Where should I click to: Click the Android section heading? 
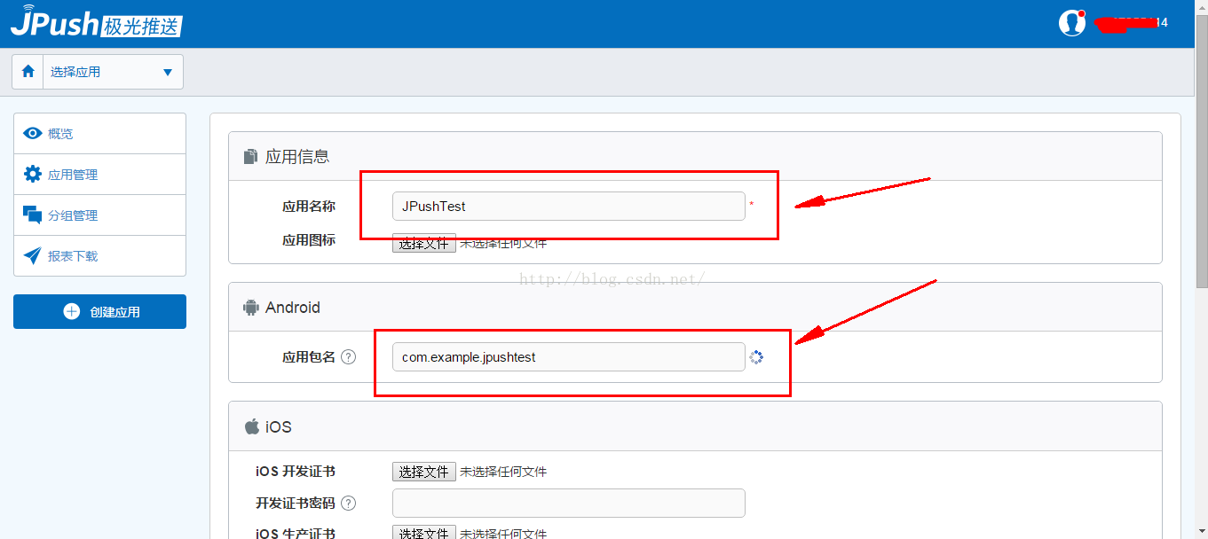(x=293, y=308)
